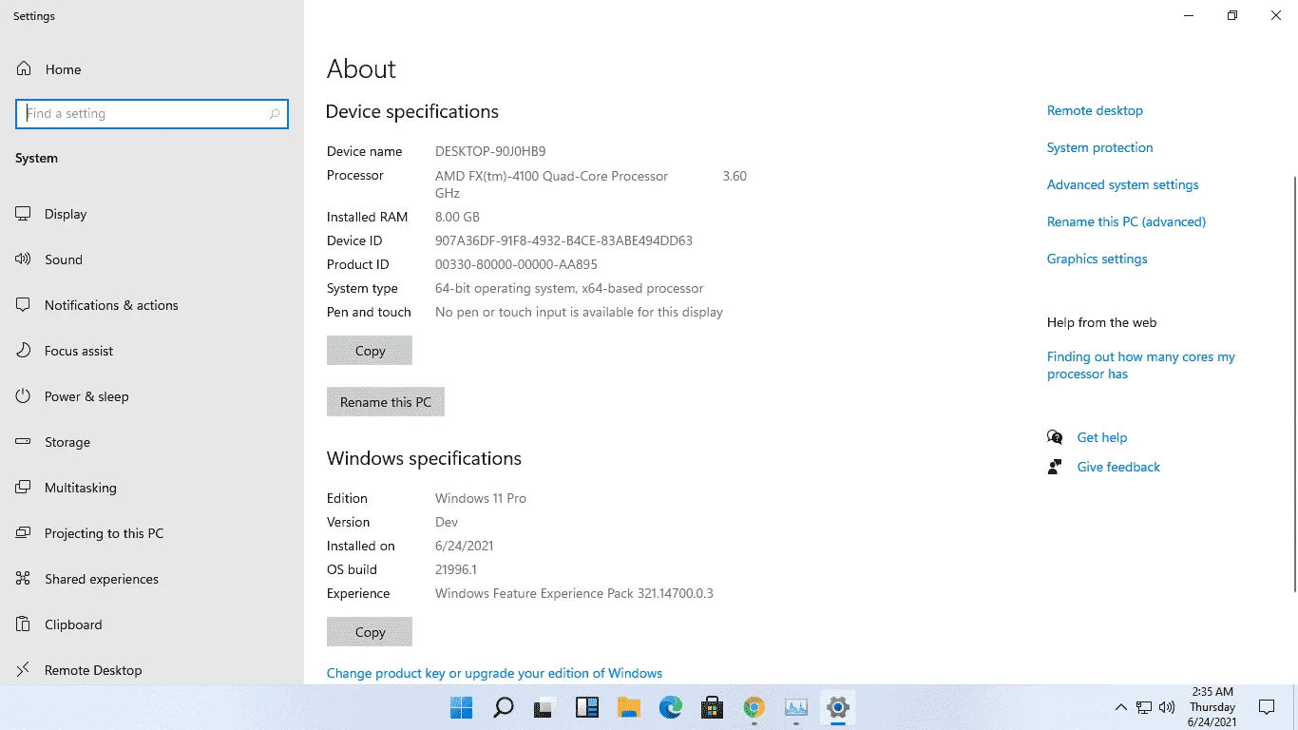Copy the Windows specifications
This screenshot has width=1298, height=730.
pyautogui.click(x=370, y=632)
